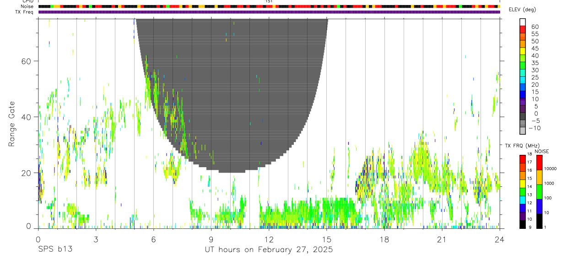
Task: Click the '100' label on NOISE colorbar
Action: coord(549,198)
